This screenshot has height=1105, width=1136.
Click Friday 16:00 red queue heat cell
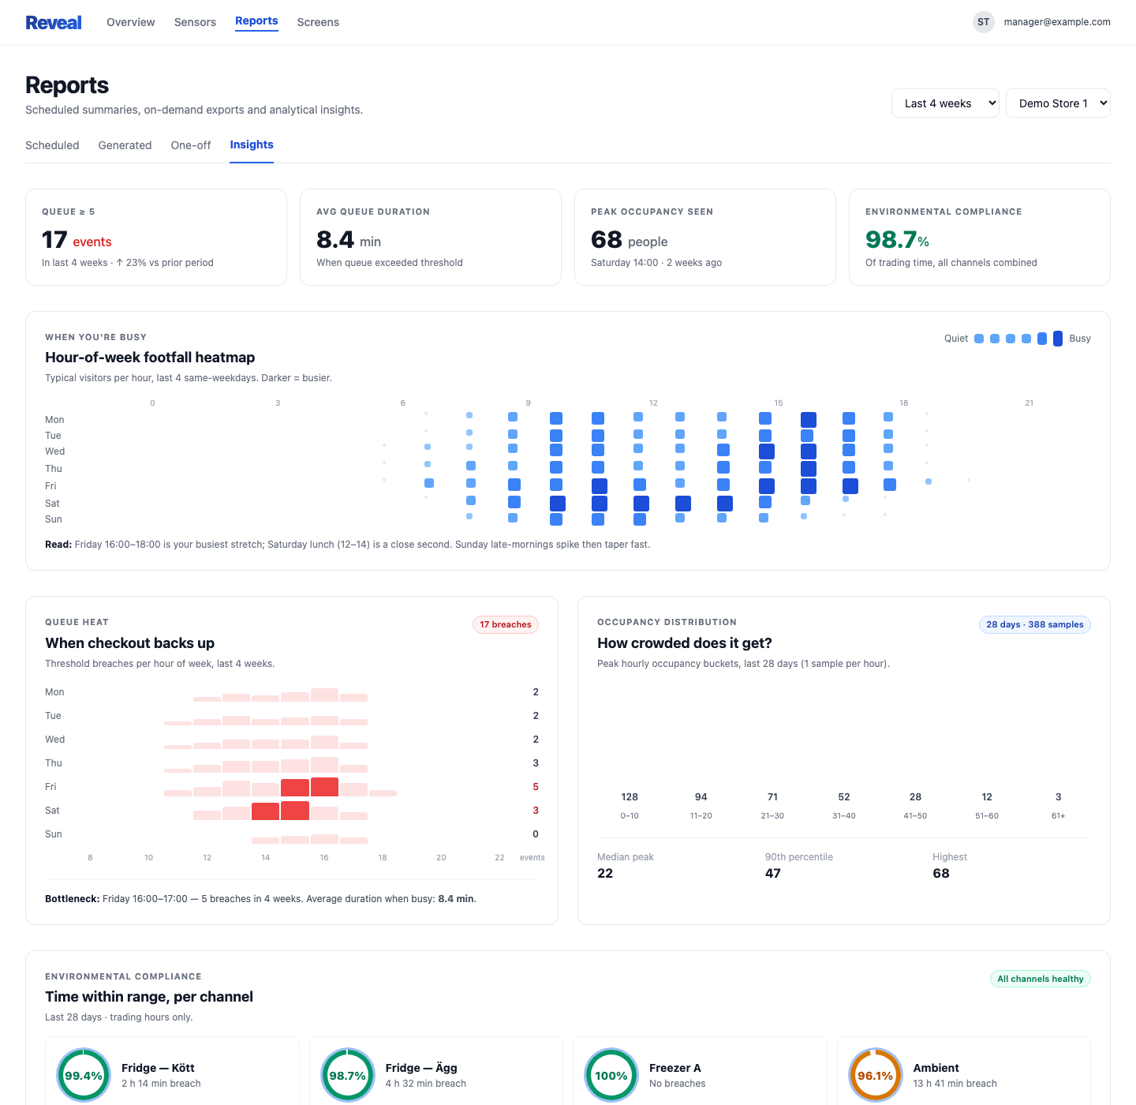(324, 787)
